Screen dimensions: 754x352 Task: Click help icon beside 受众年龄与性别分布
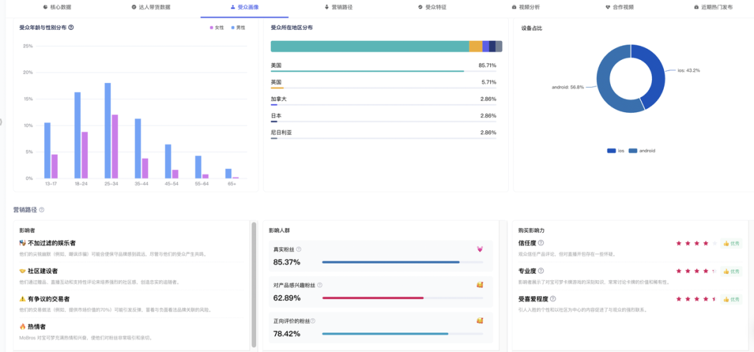pyautogui.click(x=71, y=27)
